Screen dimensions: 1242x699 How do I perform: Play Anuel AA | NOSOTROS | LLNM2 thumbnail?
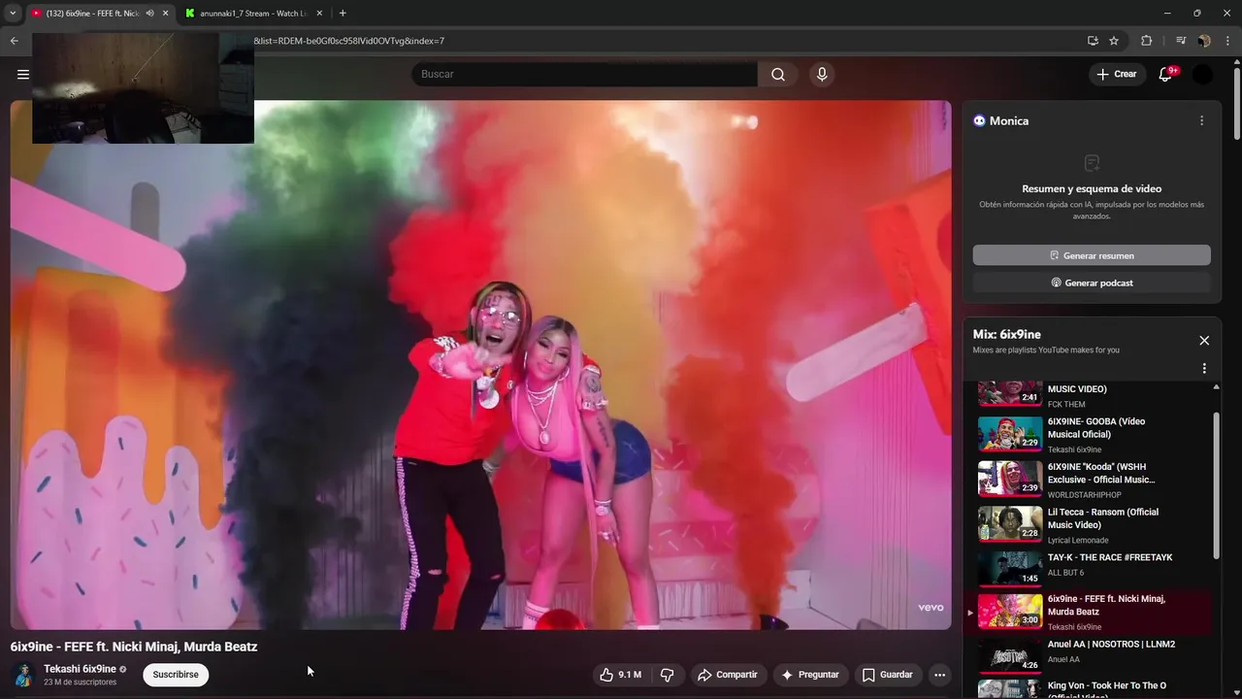click(1009, 657)
